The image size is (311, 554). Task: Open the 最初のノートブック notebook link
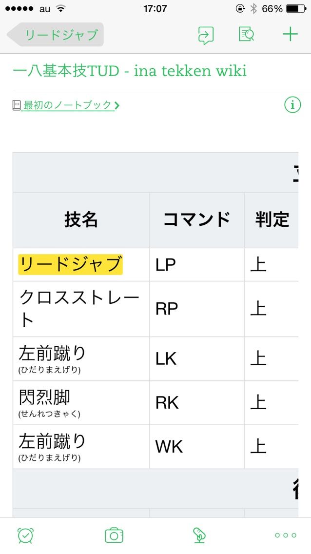[67, 105]
